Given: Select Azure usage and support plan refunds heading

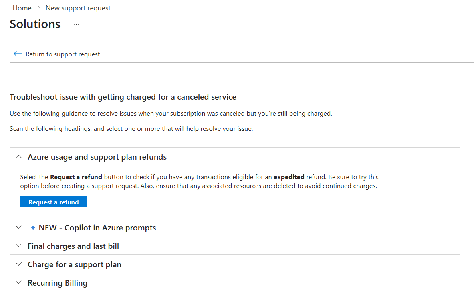Looking at the screenshot, I should (x=97, y=157).
